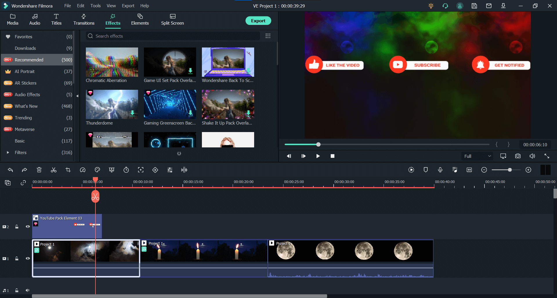This screenshot has width=557, height=298.
Task: Select the AI Portrait category
Action: pyautogui.click(x=37, y=71)
